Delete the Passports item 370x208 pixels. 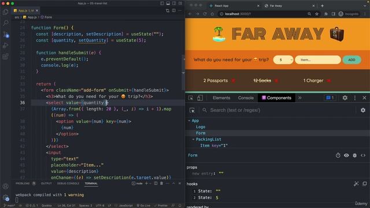click(x=233, y=81)
